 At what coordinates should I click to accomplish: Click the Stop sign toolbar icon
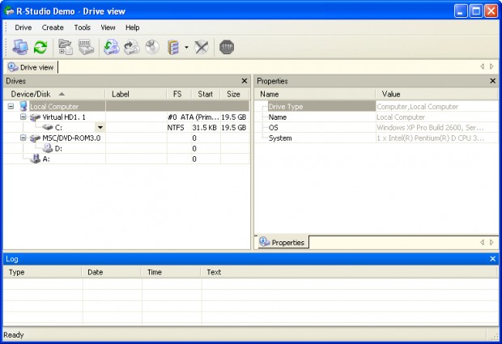tap(227, 48)
